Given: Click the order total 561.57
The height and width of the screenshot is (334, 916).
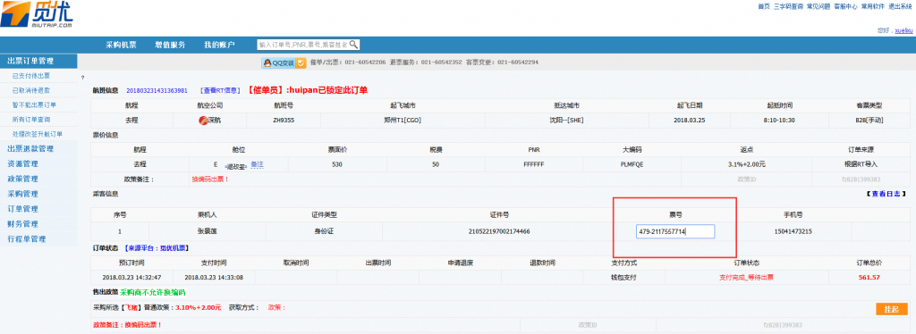Looking at the screenshot, I should pos(869,277).
